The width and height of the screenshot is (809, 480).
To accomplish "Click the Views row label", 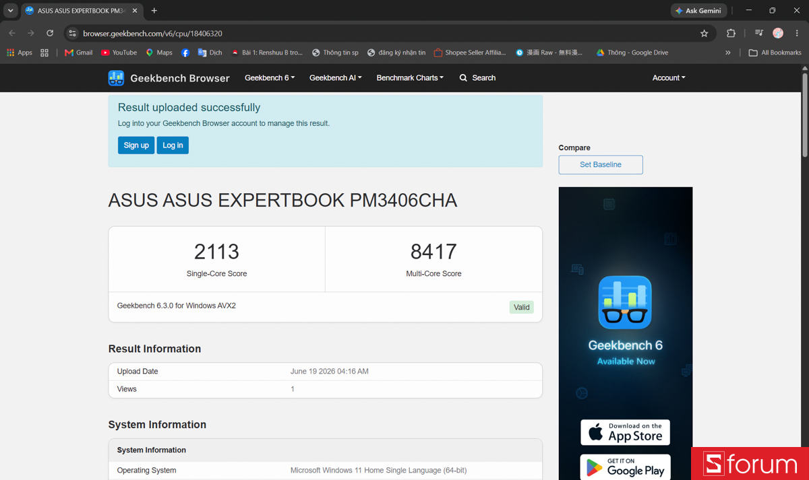I will (127, 389).
